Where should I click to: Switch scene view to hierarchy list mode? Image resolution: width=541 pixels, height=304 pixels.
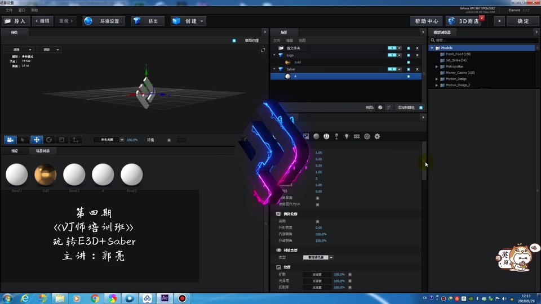click(x=389, y=108)
